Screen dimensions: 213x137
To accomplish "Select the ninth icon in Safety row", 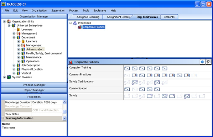I will (187, 96).
